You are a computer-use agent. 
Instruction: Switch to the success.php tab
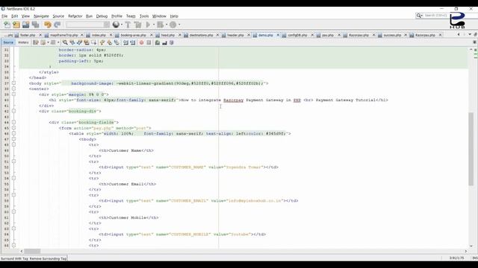pos(392,35)
